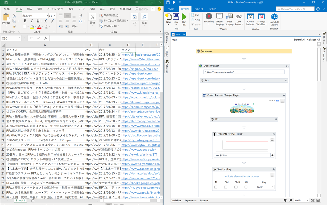Open the Project side panel
The image size is (327, 205).
tap(167, 51)
